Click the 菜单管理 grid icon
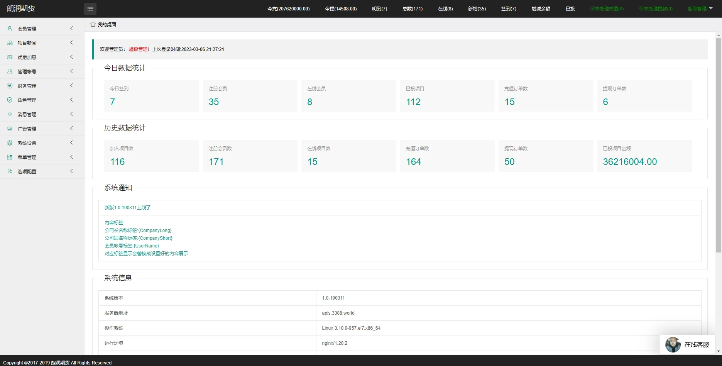 [x=10, y=157]
